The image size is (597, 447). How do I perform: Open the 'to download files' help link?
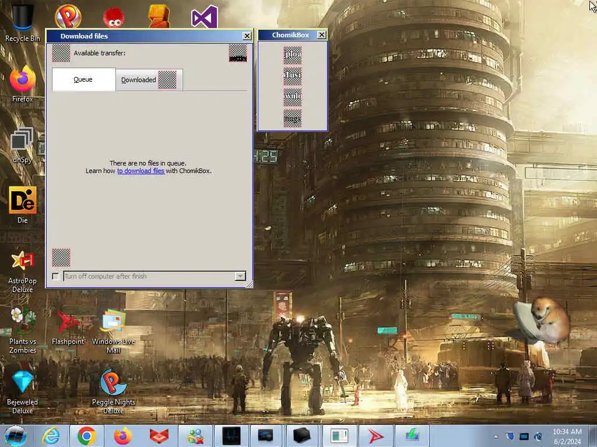pyautogui.click(x=141, y=171)
